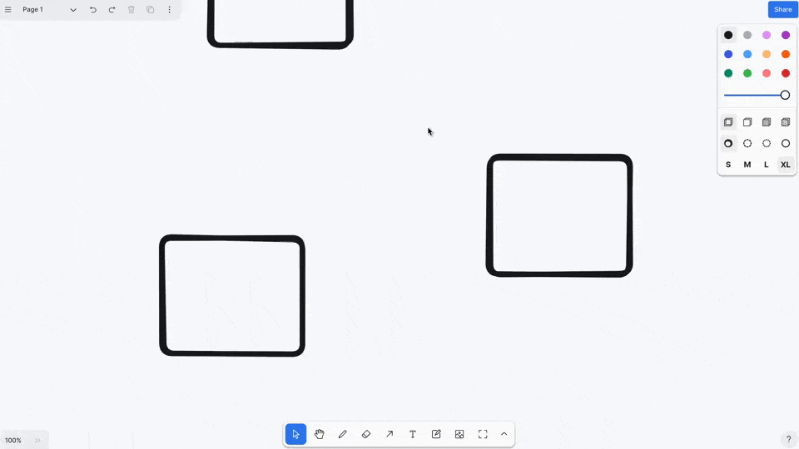Viewport: 799px width, 449px height.
Task: Set stroke size to S
Action: (728, 165)
